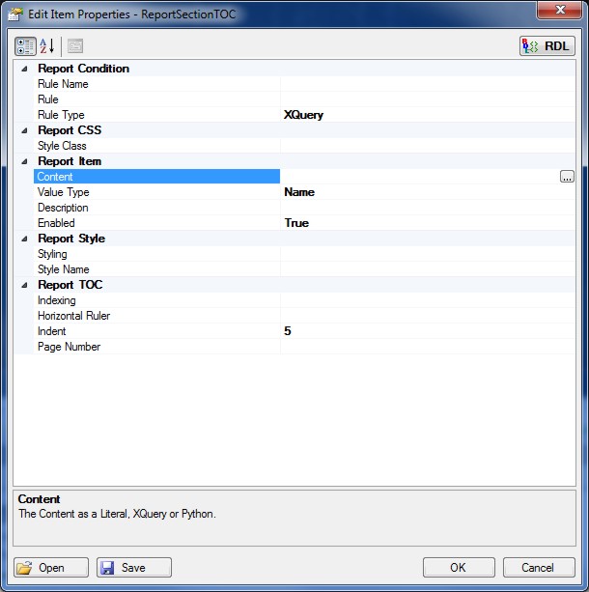
Task: Collapse the Report Condition category
Action: pos(23,69)
